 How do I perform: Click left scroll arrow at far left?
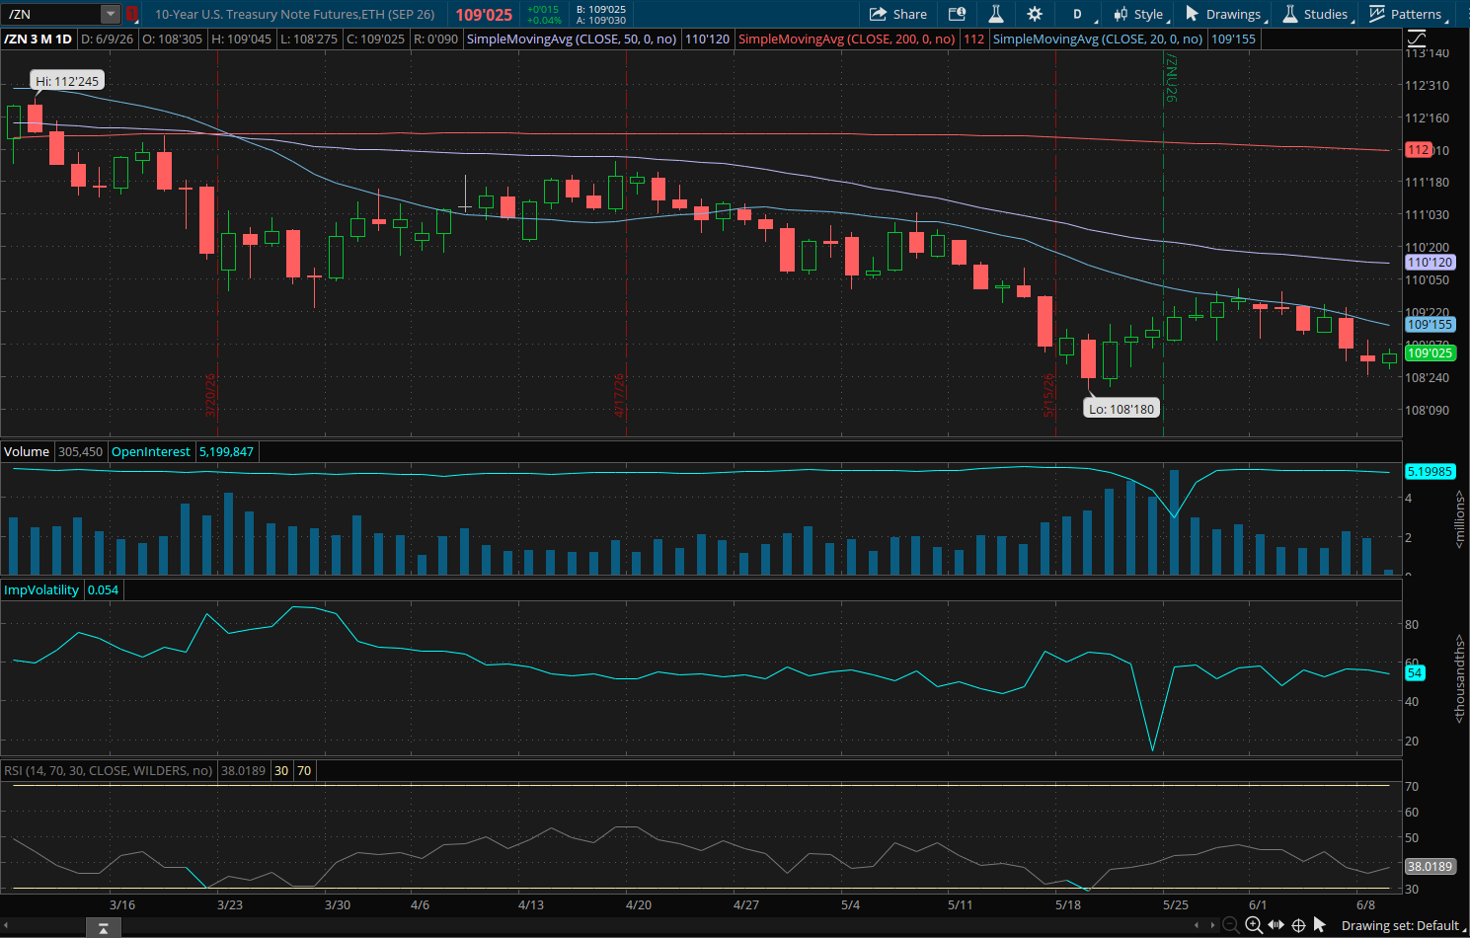tap(6, 925)
